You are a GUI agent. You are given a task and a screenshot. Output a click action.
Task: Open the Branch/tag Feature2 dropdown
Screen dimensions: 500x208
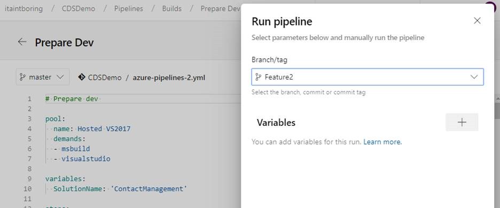(368, 77)
